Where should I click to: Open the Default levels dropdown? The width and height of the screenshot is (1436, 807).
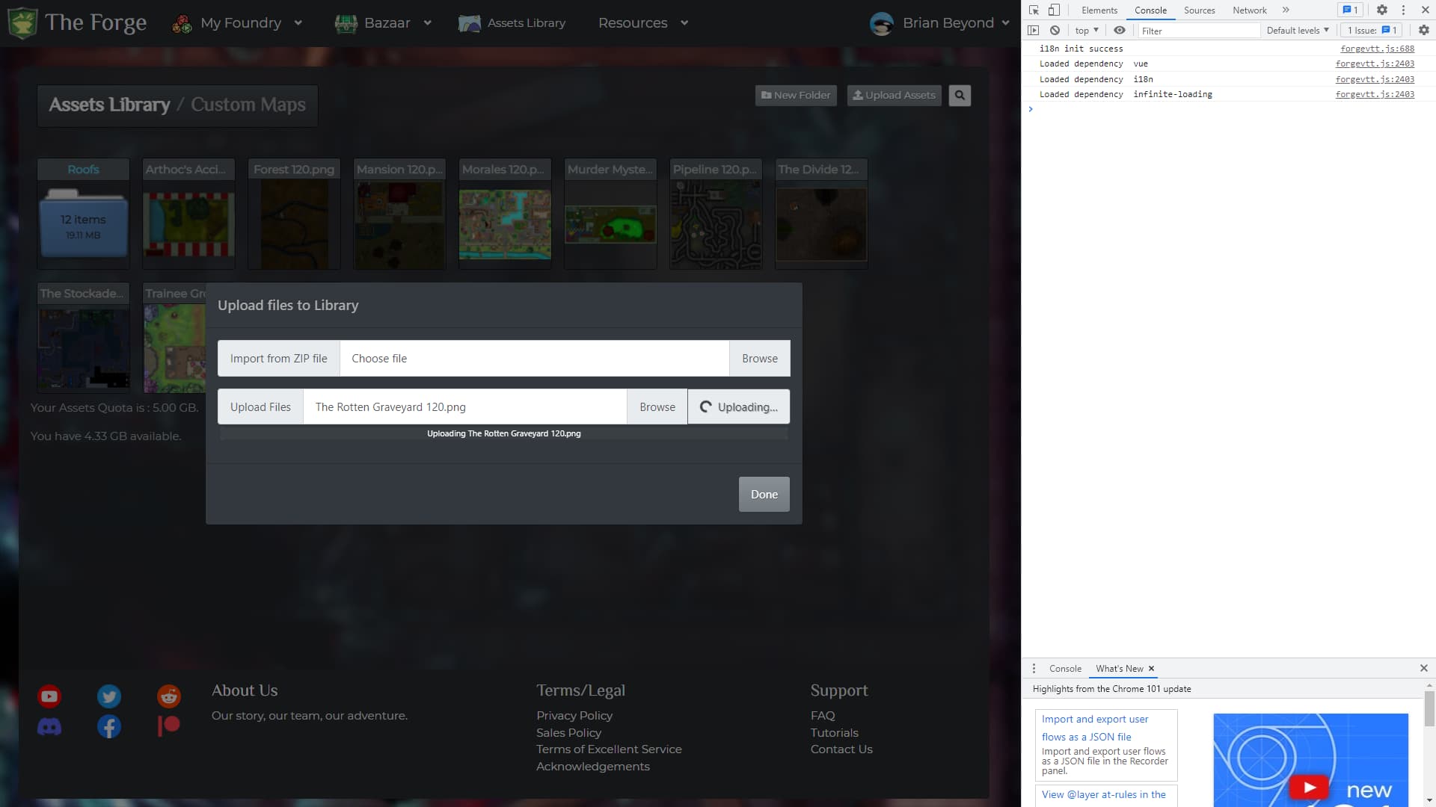[x=1298, y=31]
